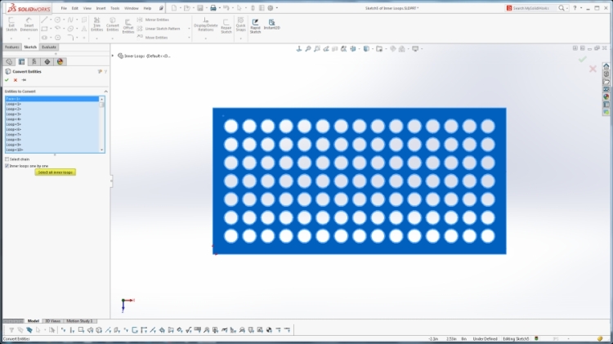Click the Rebuild traffic light icon

(253, 8)
